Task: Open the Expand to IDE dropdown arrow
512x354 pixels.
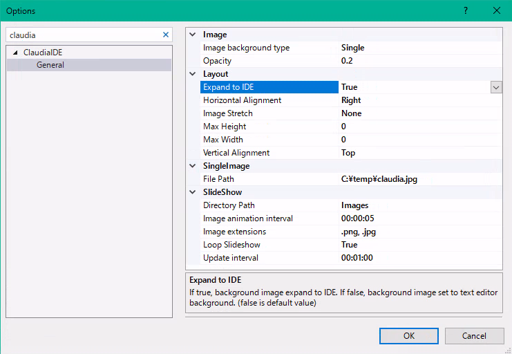Action: [495, 87]
